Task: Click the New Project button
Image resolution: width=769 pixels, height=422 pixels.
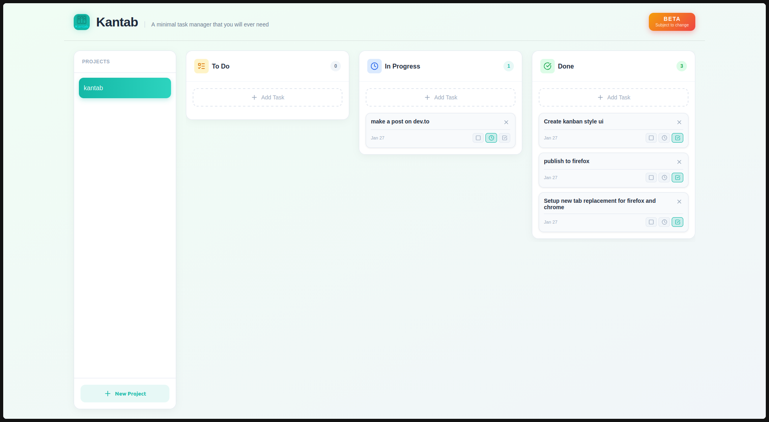Action: [125, 394]
